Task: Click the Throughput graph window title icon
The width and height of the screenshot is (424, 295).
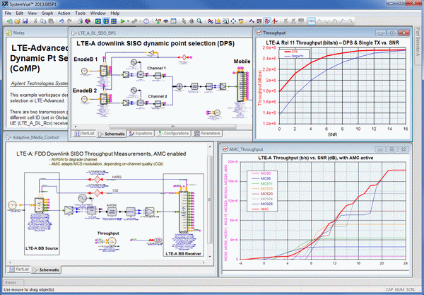Action: coord(259,33)
